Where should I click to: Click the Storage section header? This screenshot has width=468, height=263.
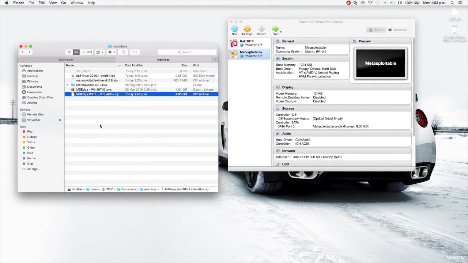pos(342,108)
